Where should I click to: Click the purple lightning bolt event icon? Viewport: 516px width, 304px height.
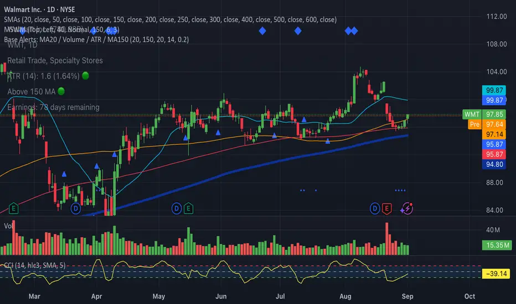[407, 208]
